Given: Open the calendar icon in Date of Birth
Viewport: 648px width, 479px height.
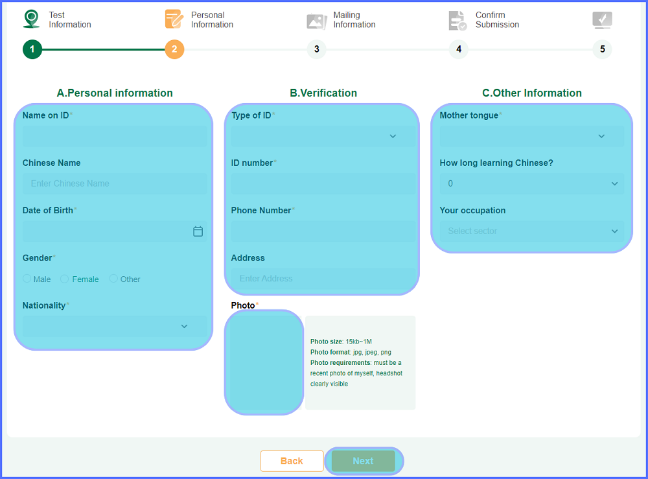Looking at the screenshot, I should click(x=198, y=231).
